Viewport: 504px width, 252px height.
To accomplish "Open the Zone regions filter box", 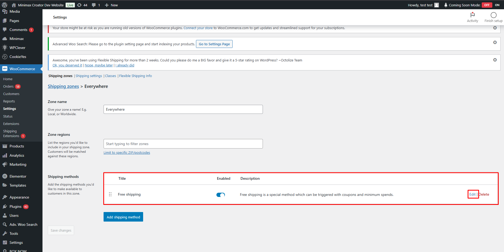I will click(183, 144).
